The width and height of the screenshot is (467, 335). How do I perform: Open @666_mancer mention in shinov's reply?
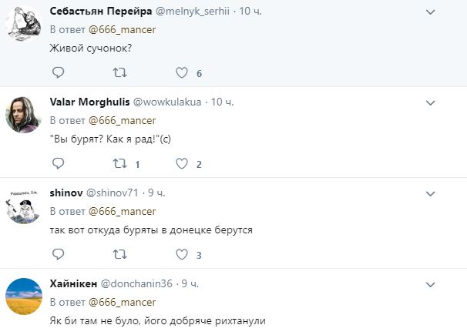122,212
